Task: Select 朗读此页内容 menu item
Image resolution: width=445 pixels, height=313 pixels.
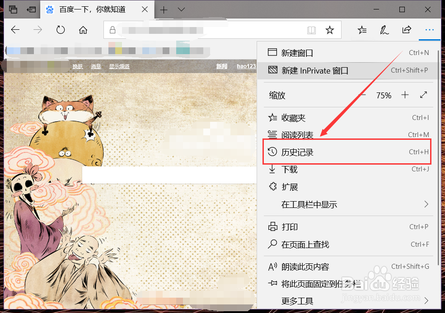Action: (x=349, y=267)
